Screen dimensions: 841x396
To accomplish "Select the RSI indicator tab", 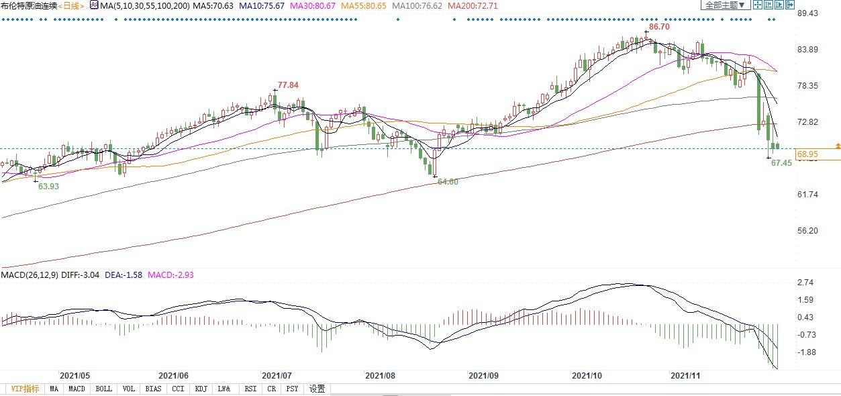I will click(250, 389).
